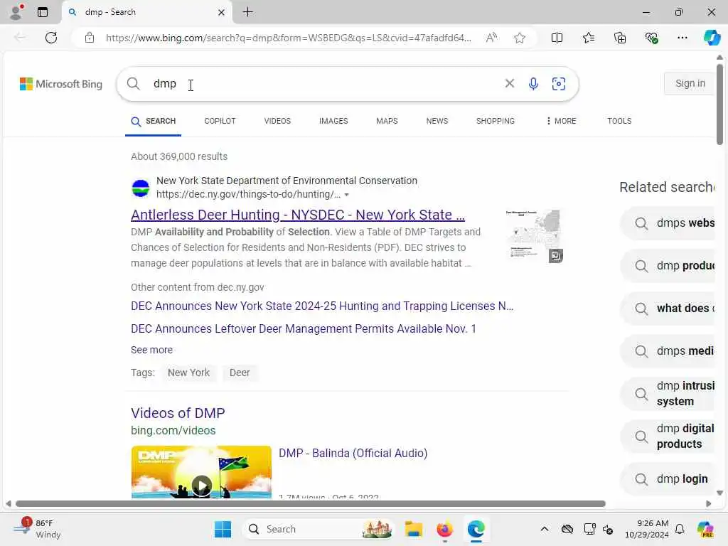Open Settings and more ellipsis

click(682, 38)
